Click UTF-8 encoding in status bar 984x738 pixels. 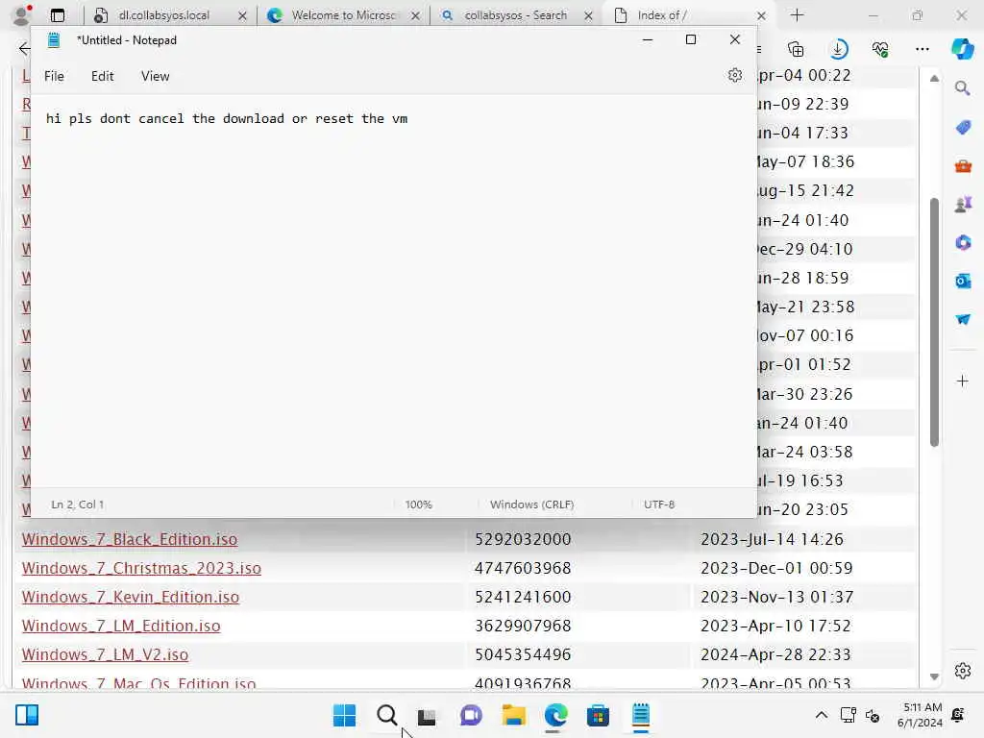pos(659,504)
